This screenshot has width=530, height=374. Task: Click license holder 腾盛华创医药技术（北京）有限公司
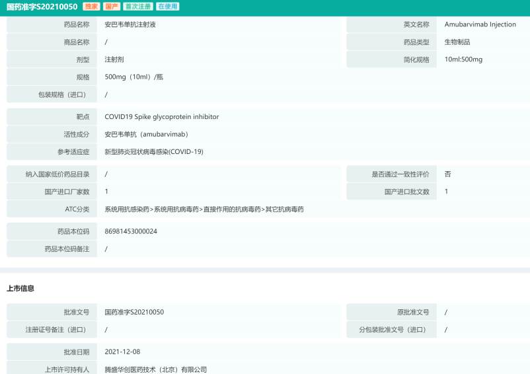click(x=155, y=370)
